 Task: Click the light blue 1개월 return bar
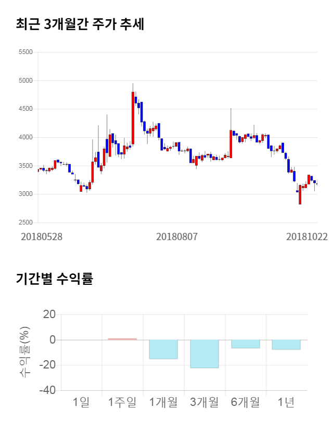click(163, 349)
